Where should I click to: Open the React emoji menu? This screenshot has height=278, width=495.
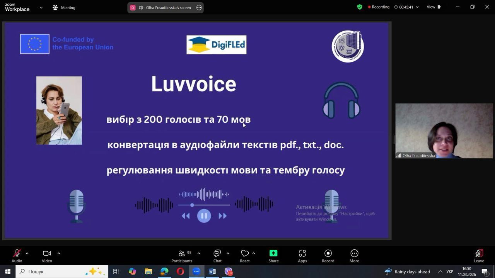[244, 256]
